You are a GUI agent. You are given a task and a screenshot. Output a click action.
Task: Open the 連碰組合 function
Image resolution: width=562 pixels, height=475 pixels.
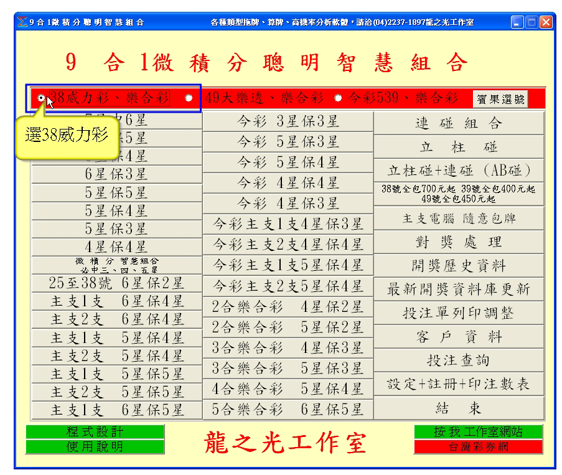459,123
